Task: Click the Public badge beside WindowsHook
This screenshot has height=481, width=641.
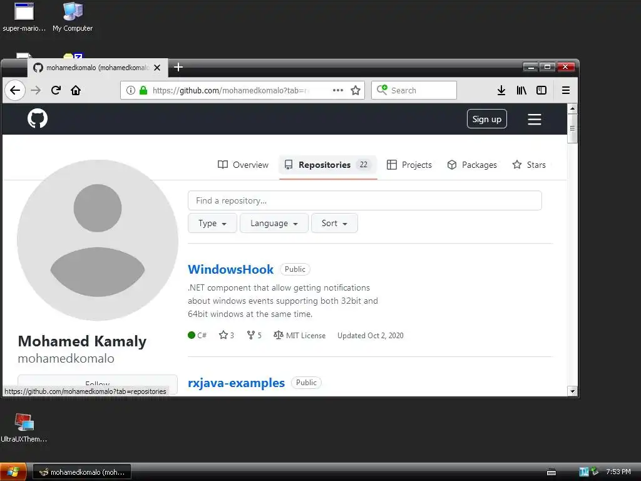Action: click(x=295, y=269)
